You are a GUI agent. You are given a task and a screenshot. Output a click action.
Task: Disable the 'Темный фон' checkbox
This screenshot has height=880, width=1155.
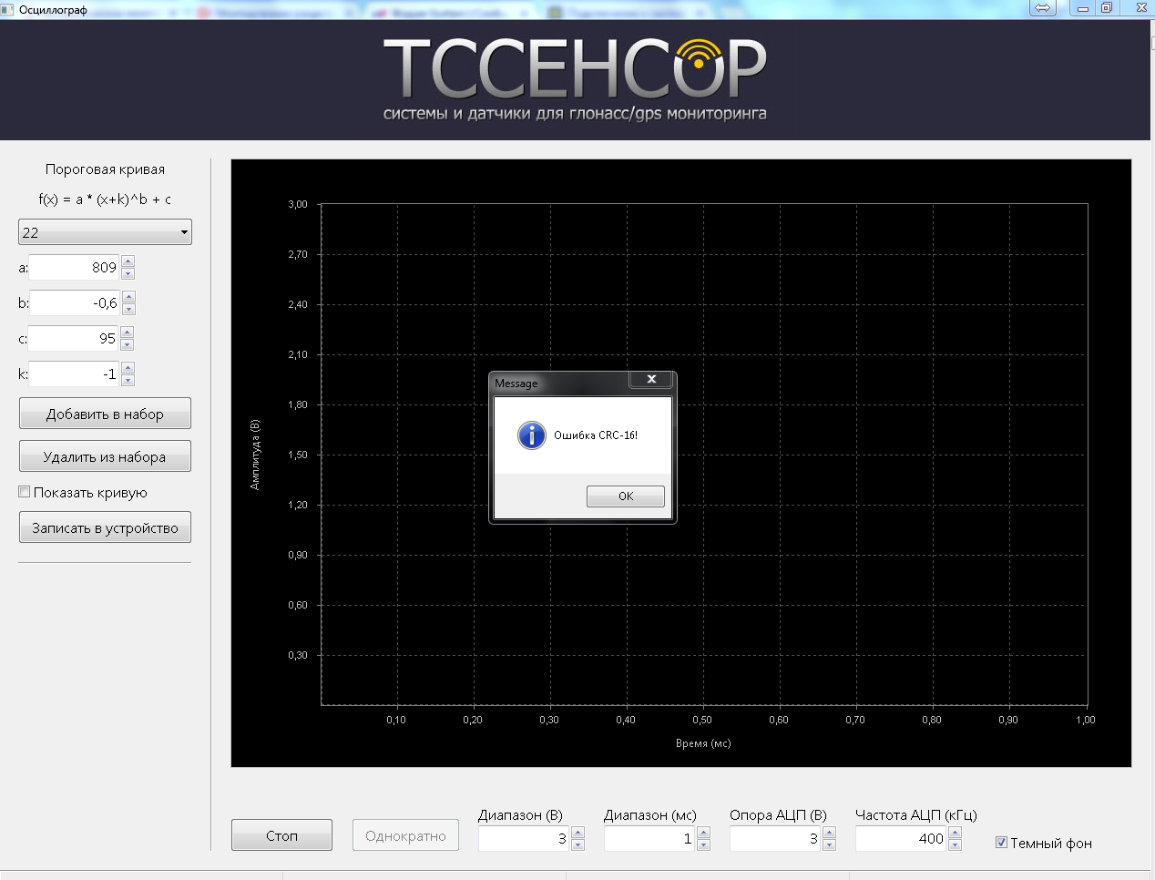(x=1001, y=843)
